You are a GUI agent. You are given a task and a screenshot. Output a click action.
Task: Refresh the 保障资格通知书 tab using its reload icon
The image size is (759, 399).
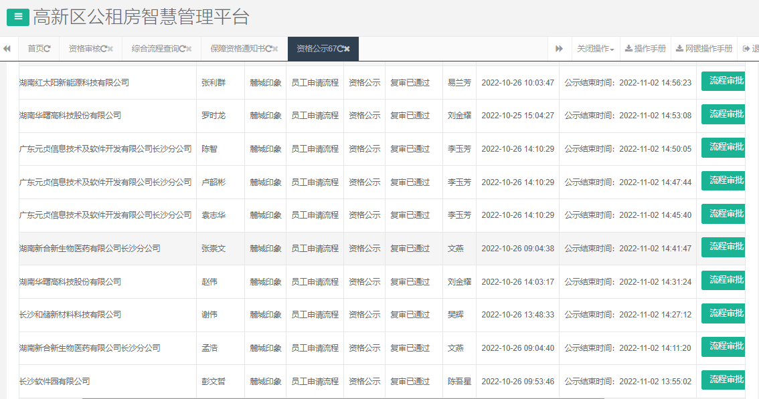(x=268, y=48)
